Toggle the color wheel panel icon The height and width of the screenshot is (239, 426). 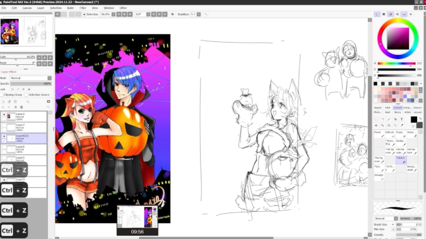pyautogui.click(x=377, y=14)
